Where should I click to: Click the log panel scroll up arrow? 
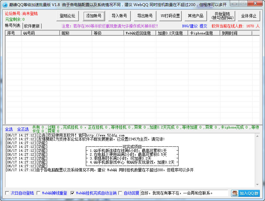click(257, 136)
